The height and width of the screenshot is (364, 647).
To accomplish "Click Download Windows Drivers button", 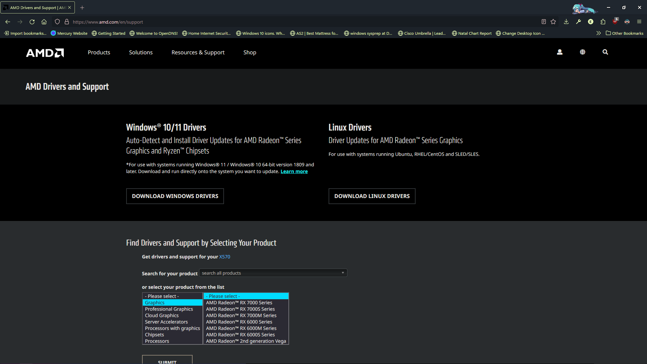I will (175, 196).
